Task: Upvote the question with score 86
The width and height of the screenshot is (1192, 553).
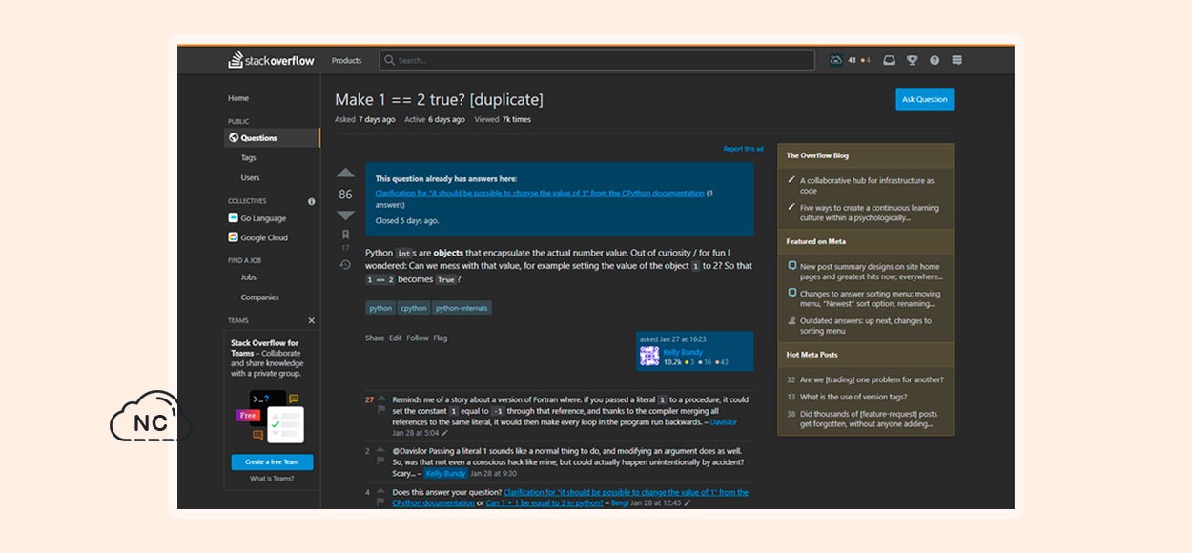Action: click(345, 173)
